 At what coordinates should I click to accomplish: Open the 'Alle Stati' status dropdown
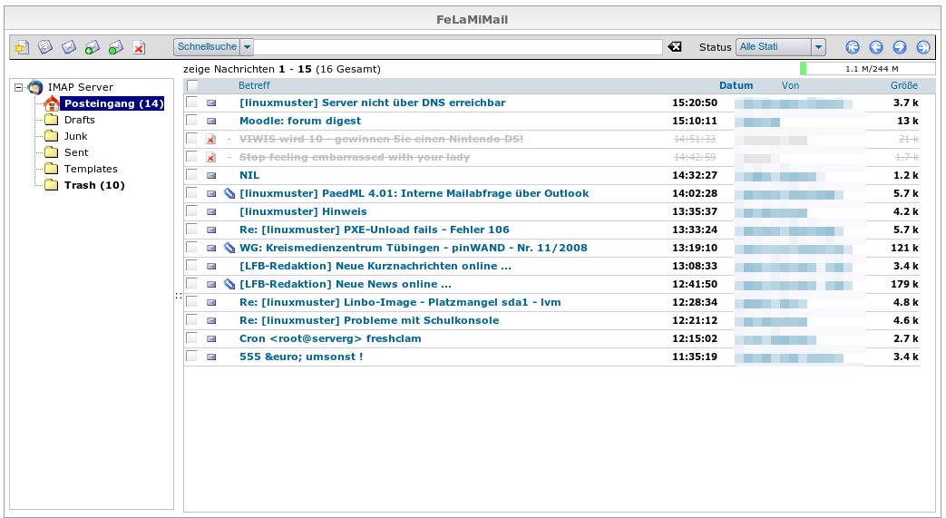click(818, 47)
